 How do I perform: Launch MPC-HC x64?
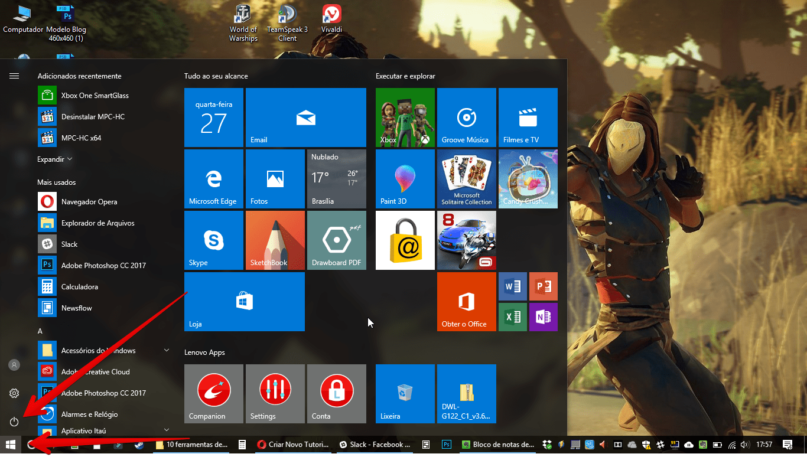100,138
